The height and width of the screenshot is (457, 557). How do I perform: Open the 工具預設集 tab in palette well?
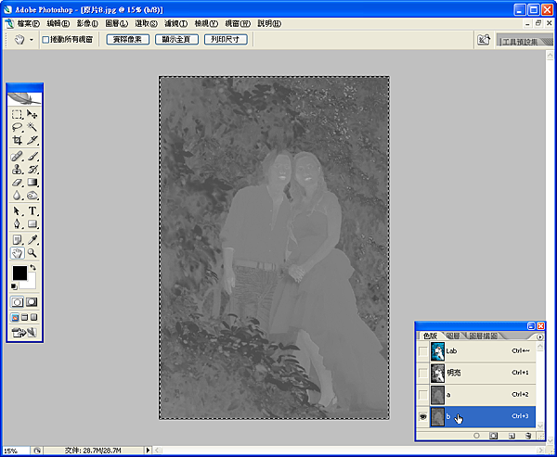(520, 42)
